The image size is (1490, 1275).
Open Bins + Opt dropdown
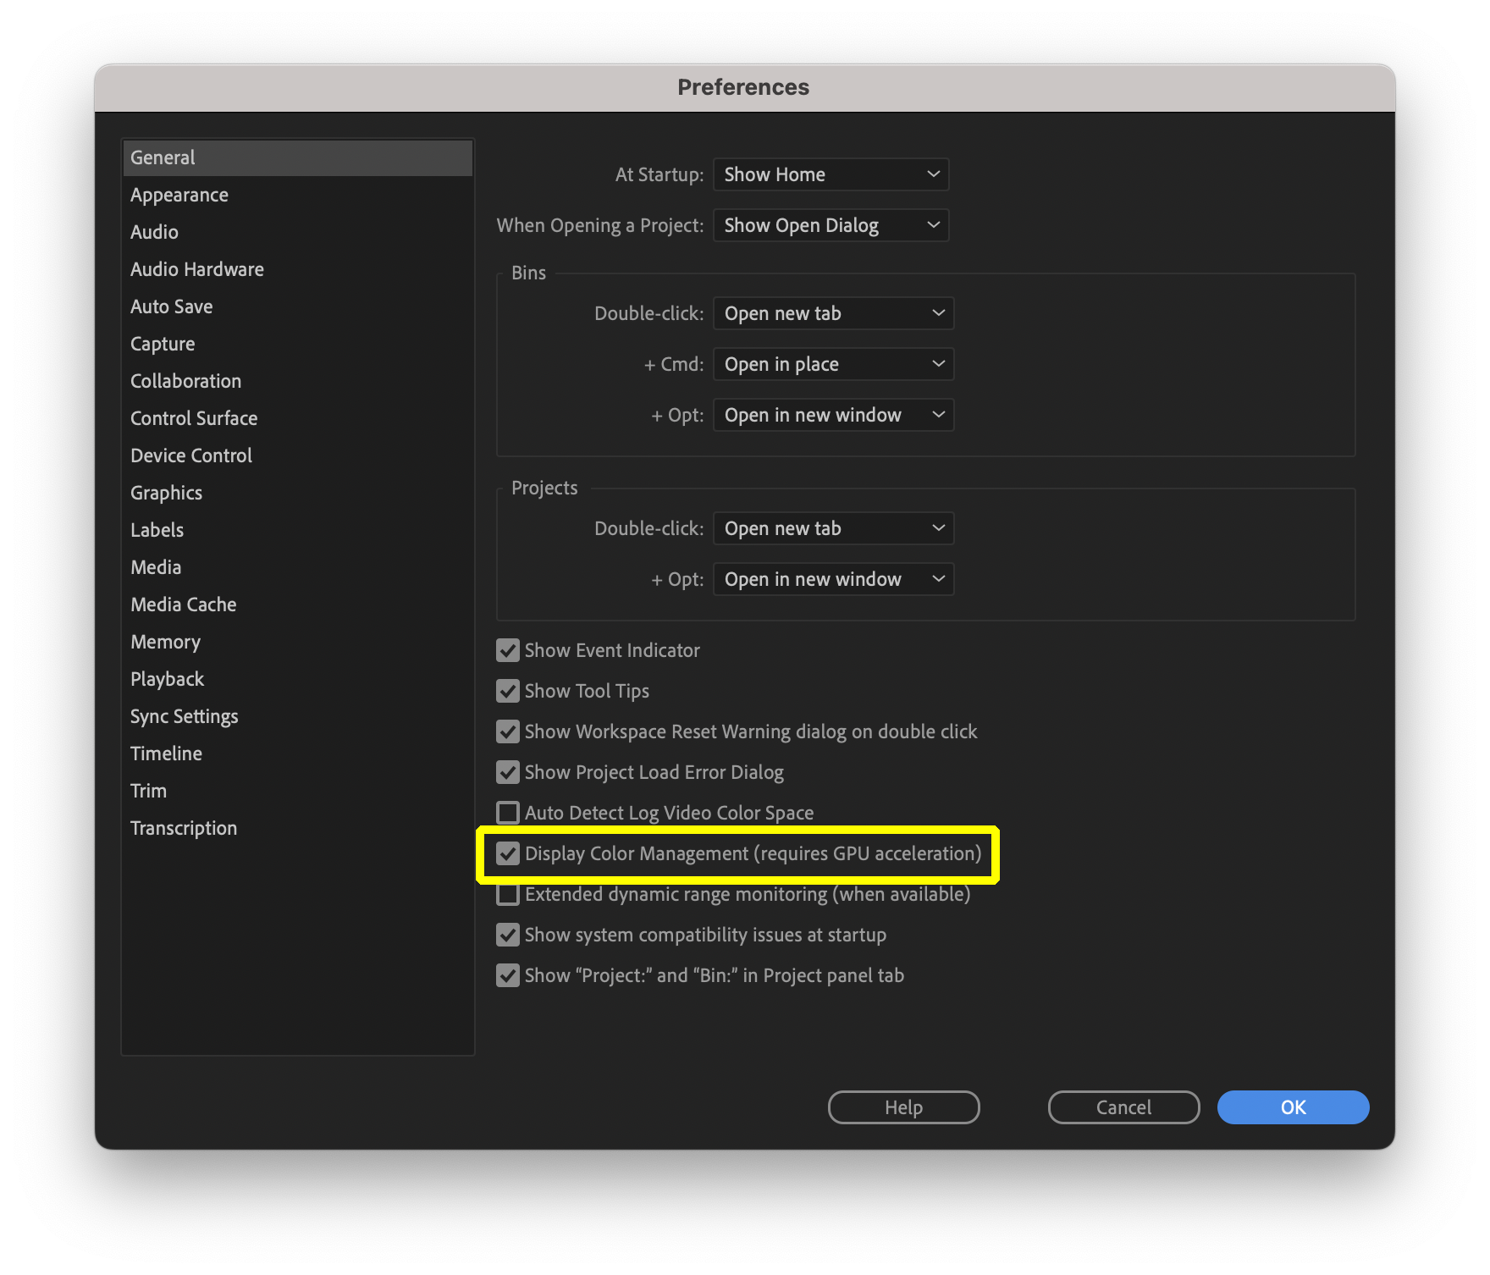(834, 415)
